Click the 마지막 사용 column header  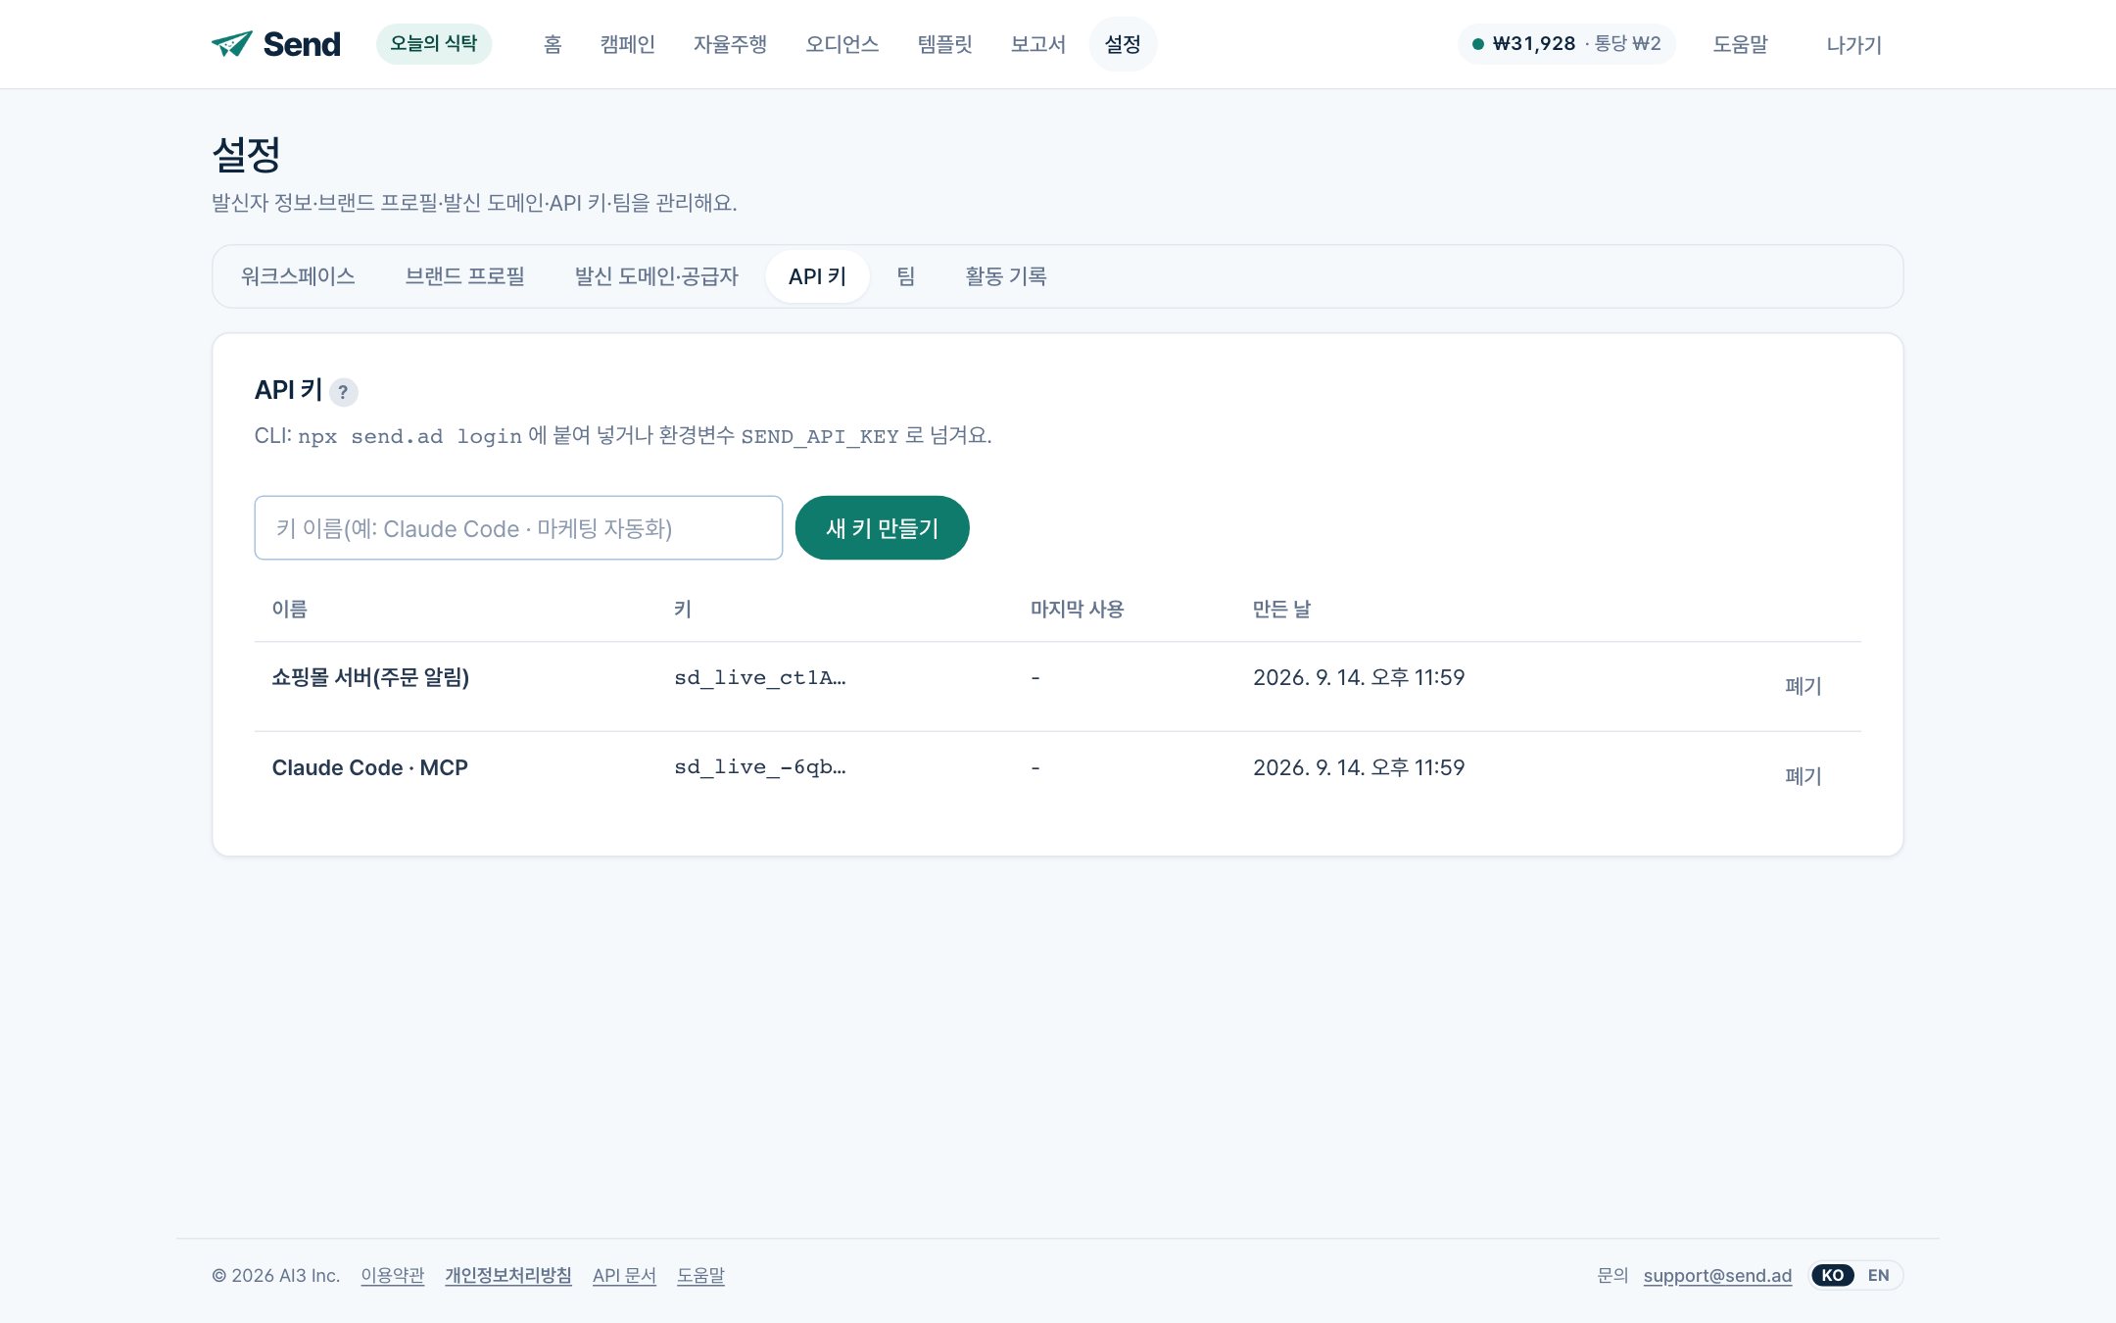(x=1078, y=609)
